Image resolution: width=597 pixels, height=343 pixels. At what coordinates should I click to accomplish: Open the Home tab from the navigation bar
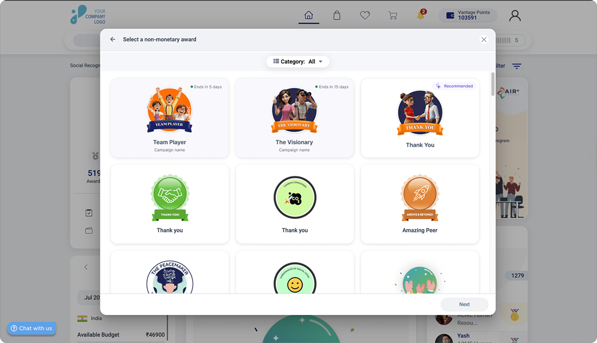pos(308,15)
